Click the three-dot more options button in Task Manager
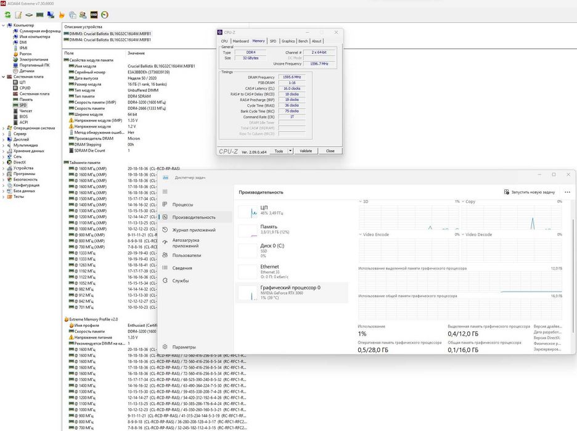The image size is (577, 431). (567, 192)
